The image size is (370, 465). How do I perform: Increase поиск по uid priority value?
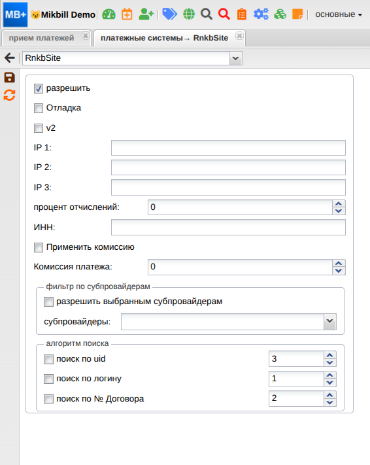point(330,355)
